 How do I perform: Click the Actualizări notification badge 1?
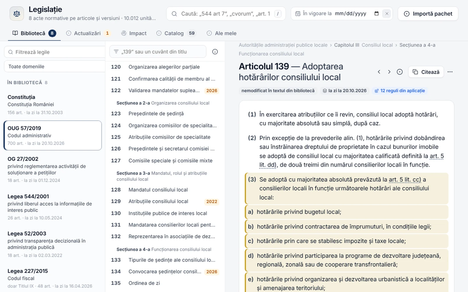(107, 33)
